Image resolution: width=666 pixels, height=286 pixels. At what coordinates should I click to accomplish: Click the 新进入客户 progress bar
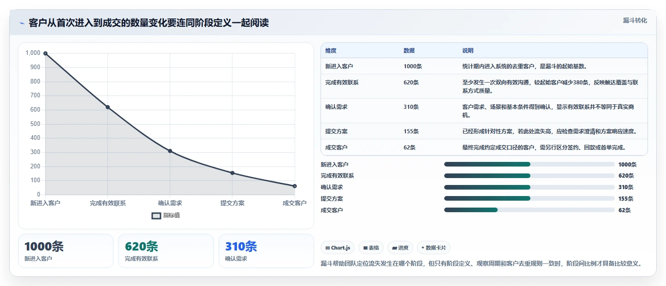point(529,164)
